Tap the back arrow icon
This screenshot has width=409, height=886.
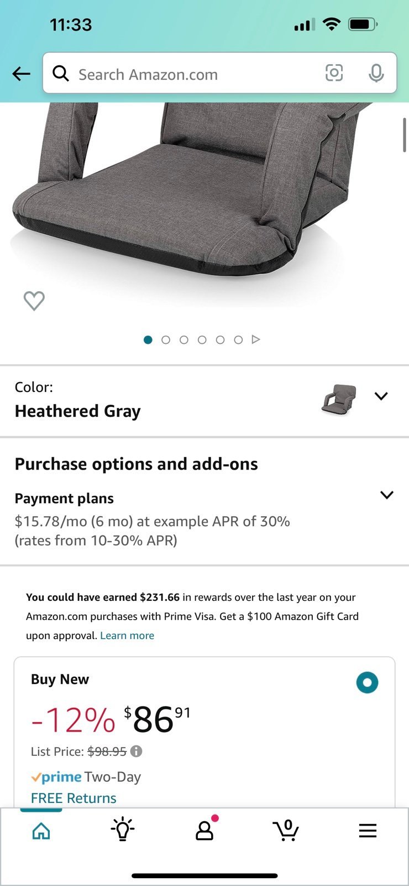21,73
